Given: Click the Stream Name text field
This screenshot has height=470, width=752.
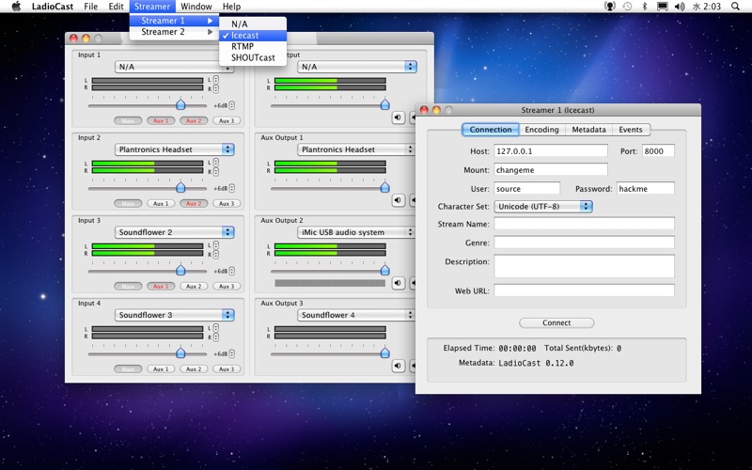Looking at the screenshot, I should click(584, 224).
